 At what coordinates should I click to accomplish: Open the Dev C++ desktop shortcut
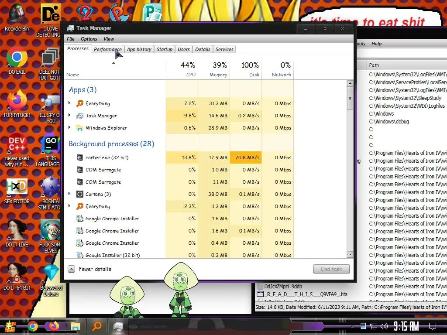click(17, 150)
